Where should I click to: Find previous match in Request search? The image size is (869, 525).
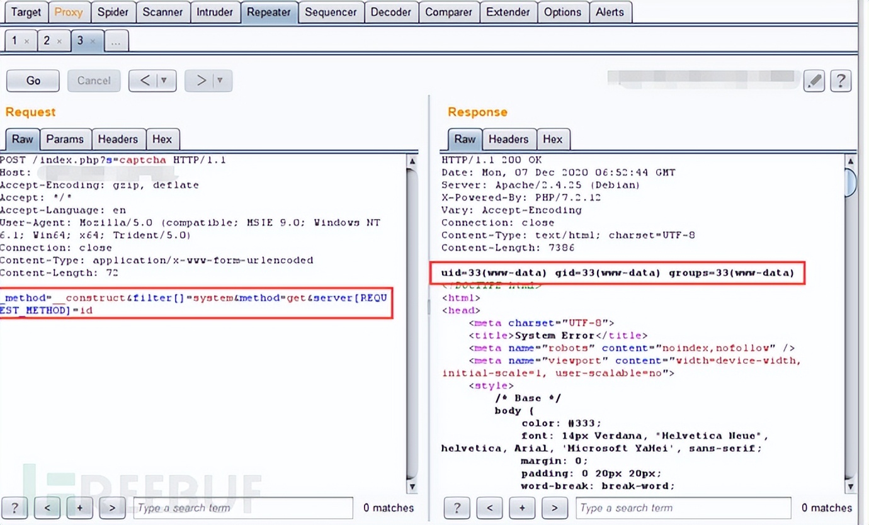click(x=47, y=508)
